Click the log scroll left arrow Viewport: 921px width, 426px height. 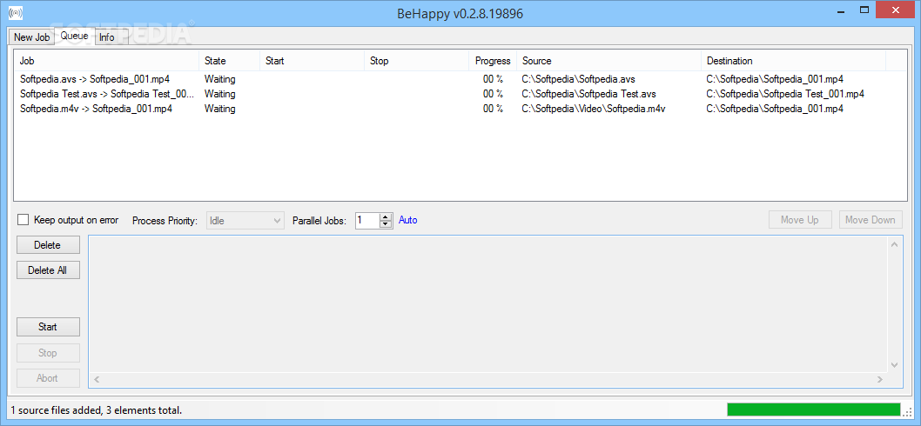pyautogui.click(x=97, y=380)
